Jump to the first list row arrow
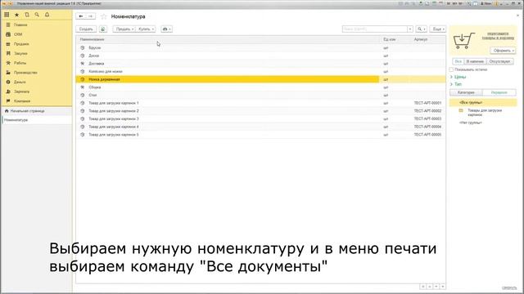 pos(423,287)
